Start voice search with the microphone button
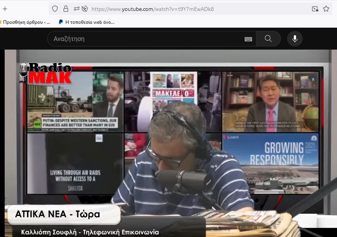 pyautogui.click(x=295, y=39)
